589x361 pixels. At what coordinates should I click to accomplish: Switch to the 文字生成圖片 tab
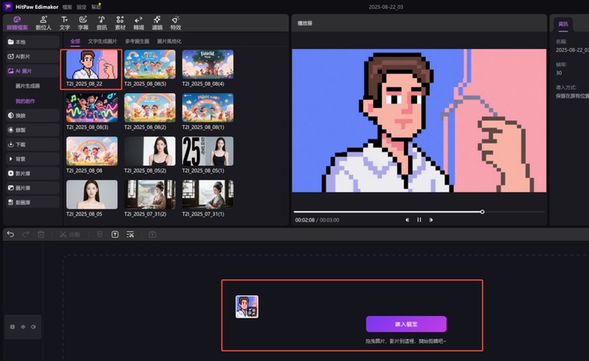click(103, 41)
